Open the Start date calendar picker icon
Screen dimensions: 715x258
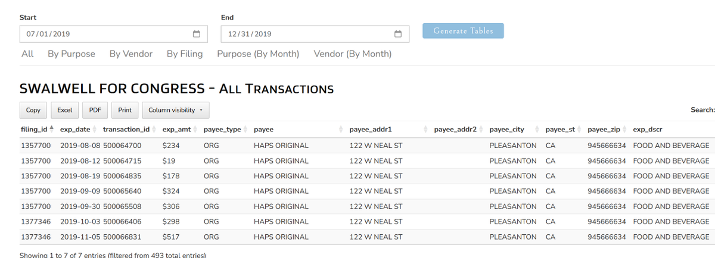pyautogui.click(x=197, y=34)
